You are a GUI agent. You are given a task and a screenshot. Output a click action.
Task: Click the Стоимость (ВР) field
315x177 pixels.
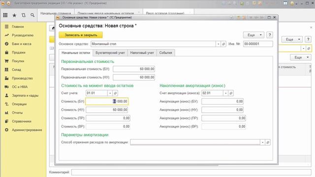[108, 127]
